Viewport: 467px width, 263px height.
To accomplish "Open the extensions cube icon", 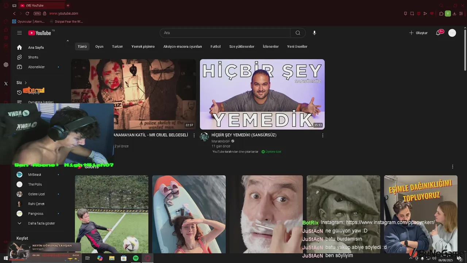I will coord(441,14).
